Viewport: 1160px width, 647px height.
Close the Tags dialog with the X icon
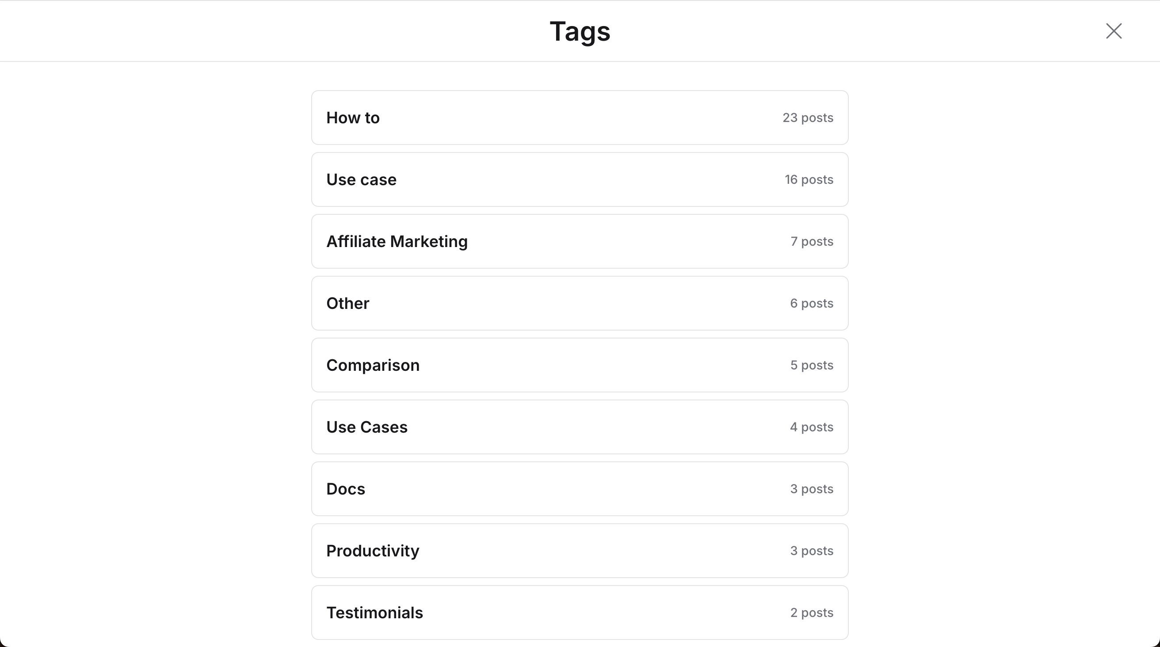coord(1114,31)
